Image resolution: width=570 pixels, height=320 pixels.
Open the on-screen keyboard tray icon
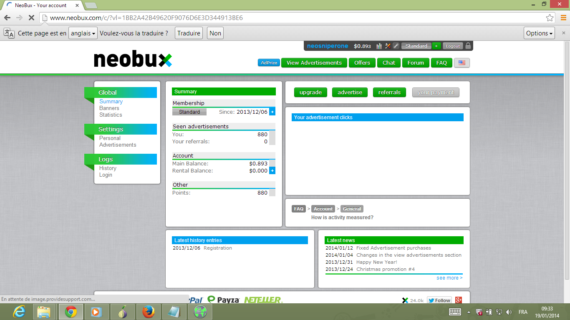(x=455, y=312)
